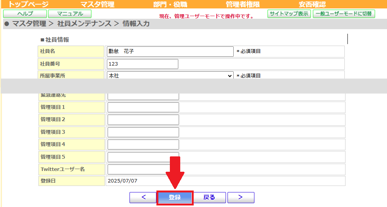
Task: Focus the 管理項目1 input field
Action: coord(143,107)
